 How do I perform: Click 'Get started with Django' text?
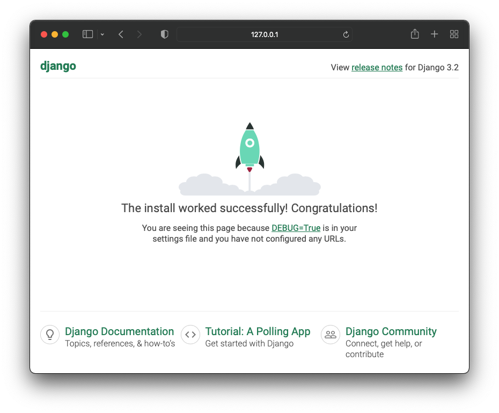coord(249,344)
